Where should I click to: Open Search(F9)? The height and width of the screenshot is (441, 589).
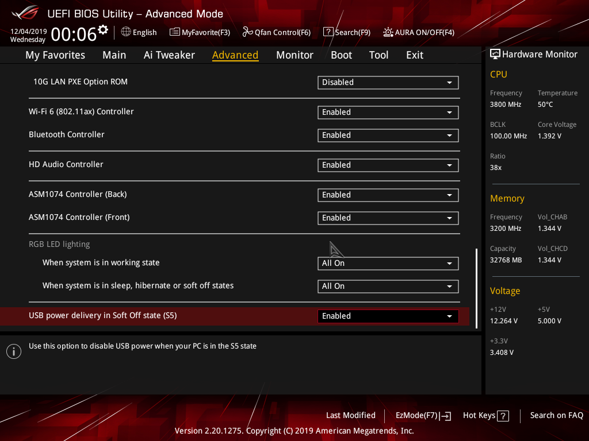[x=347, y=32]
